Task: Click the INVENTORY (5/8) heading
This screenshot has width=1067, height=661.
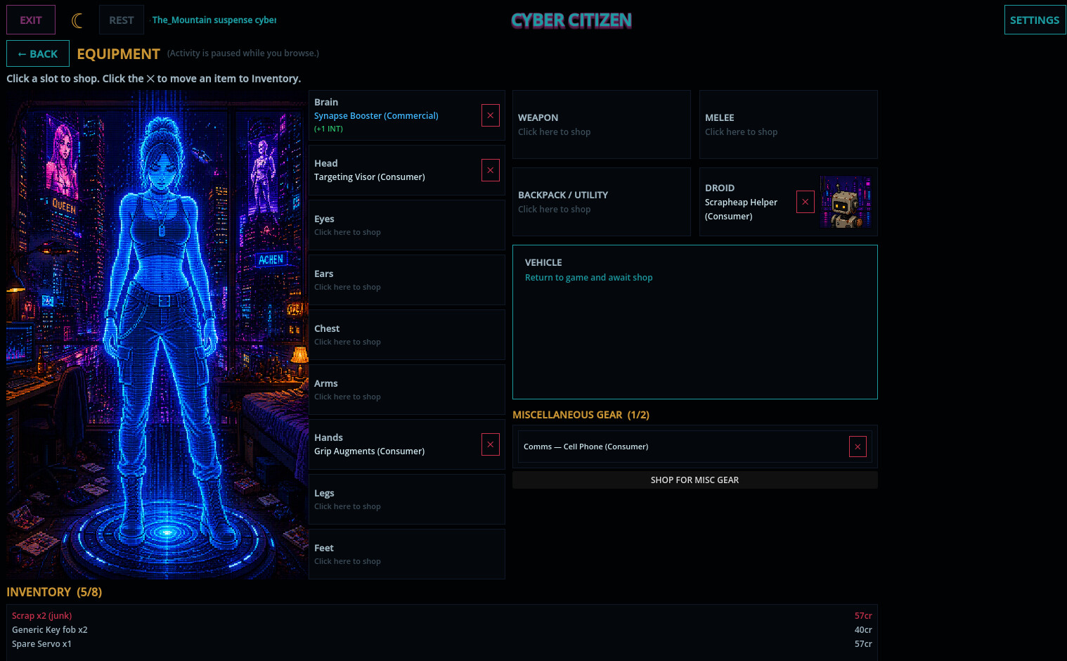Action: (54, 592)
